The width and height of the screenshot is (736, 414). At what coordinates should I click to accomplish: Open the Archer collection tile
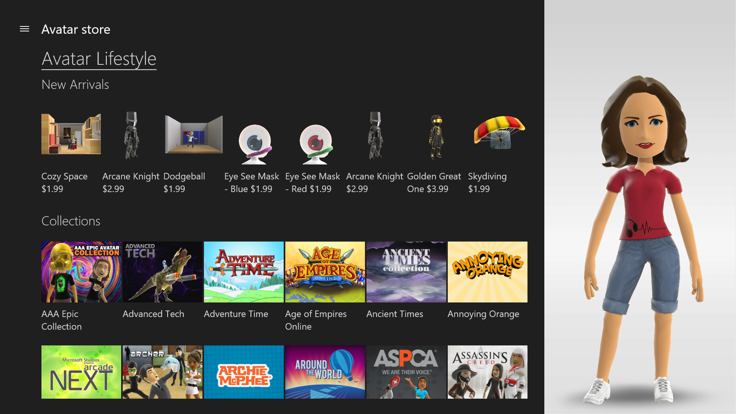click(162, 371)
